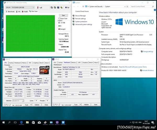Open the GALAX drive selection dropdown
Viewport: 157px width, 130px height.
click(20, 7)
